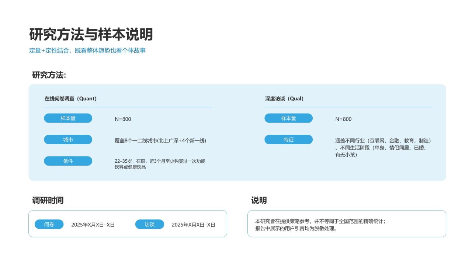Viewport: 472px width, 265px height.
Task: Click the "访谈" pill label
Action: pyautogui.click(x=150, y=224)
